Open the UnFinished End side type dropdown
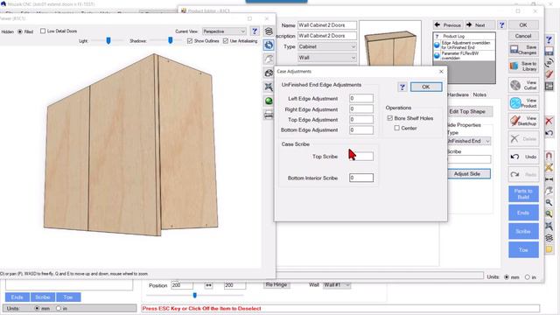 point(469,141)
